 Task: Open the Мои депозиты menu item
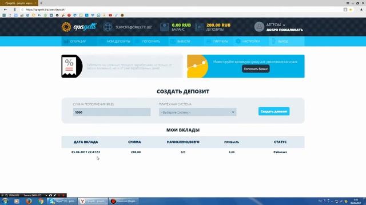116,42
